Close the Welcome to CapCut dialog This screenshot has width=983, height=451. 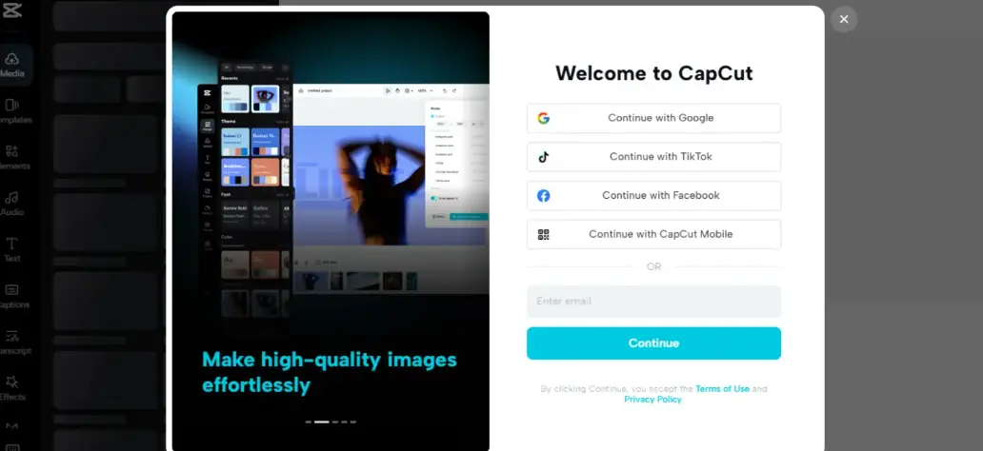844,19
